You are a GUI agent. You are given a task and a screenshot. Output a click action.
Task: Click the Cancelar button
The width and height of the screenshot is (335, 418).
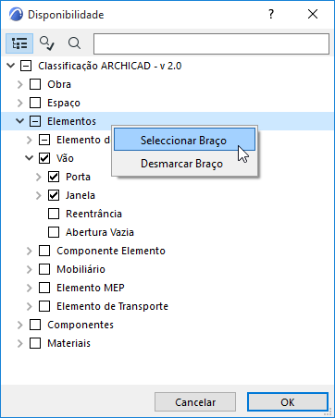coord(195,402)
